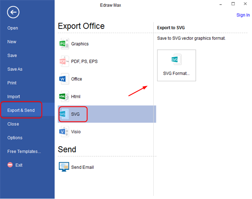This screenshot has height=199, width=252.
Task: Select the Graphics export option
Action: (x=80, y=44)
